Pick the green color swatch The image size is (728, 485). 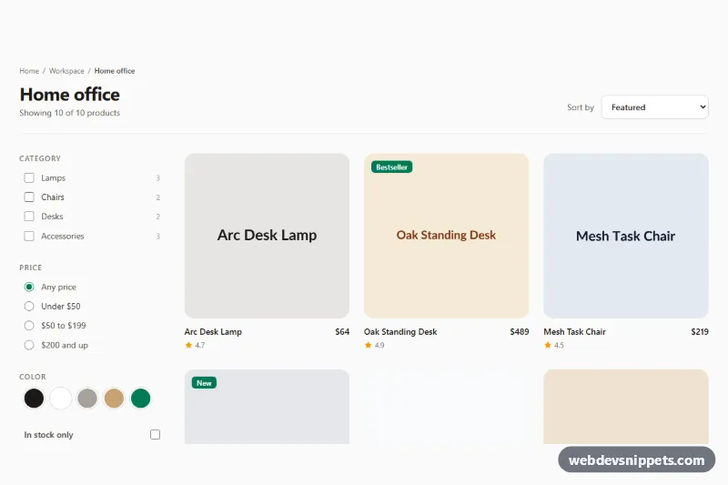click(x=141, y=399)
